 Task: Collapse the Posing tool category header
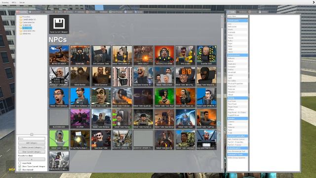[x=237, y=98]
